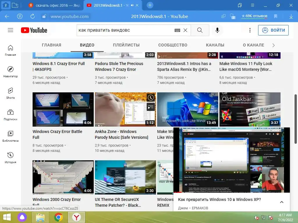Viewport: 298px width, 223px height.
Task: Collapse the mini player title chevron
Action: pyautogui.click(x=282, y=202)
